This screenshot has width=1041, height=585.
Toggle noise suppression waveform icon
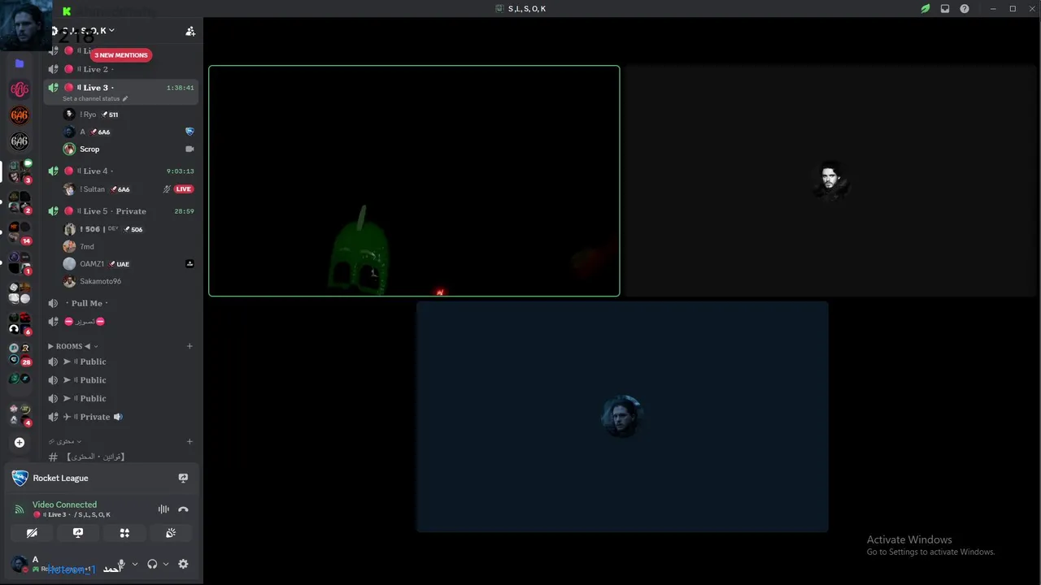tap(163, 509)
